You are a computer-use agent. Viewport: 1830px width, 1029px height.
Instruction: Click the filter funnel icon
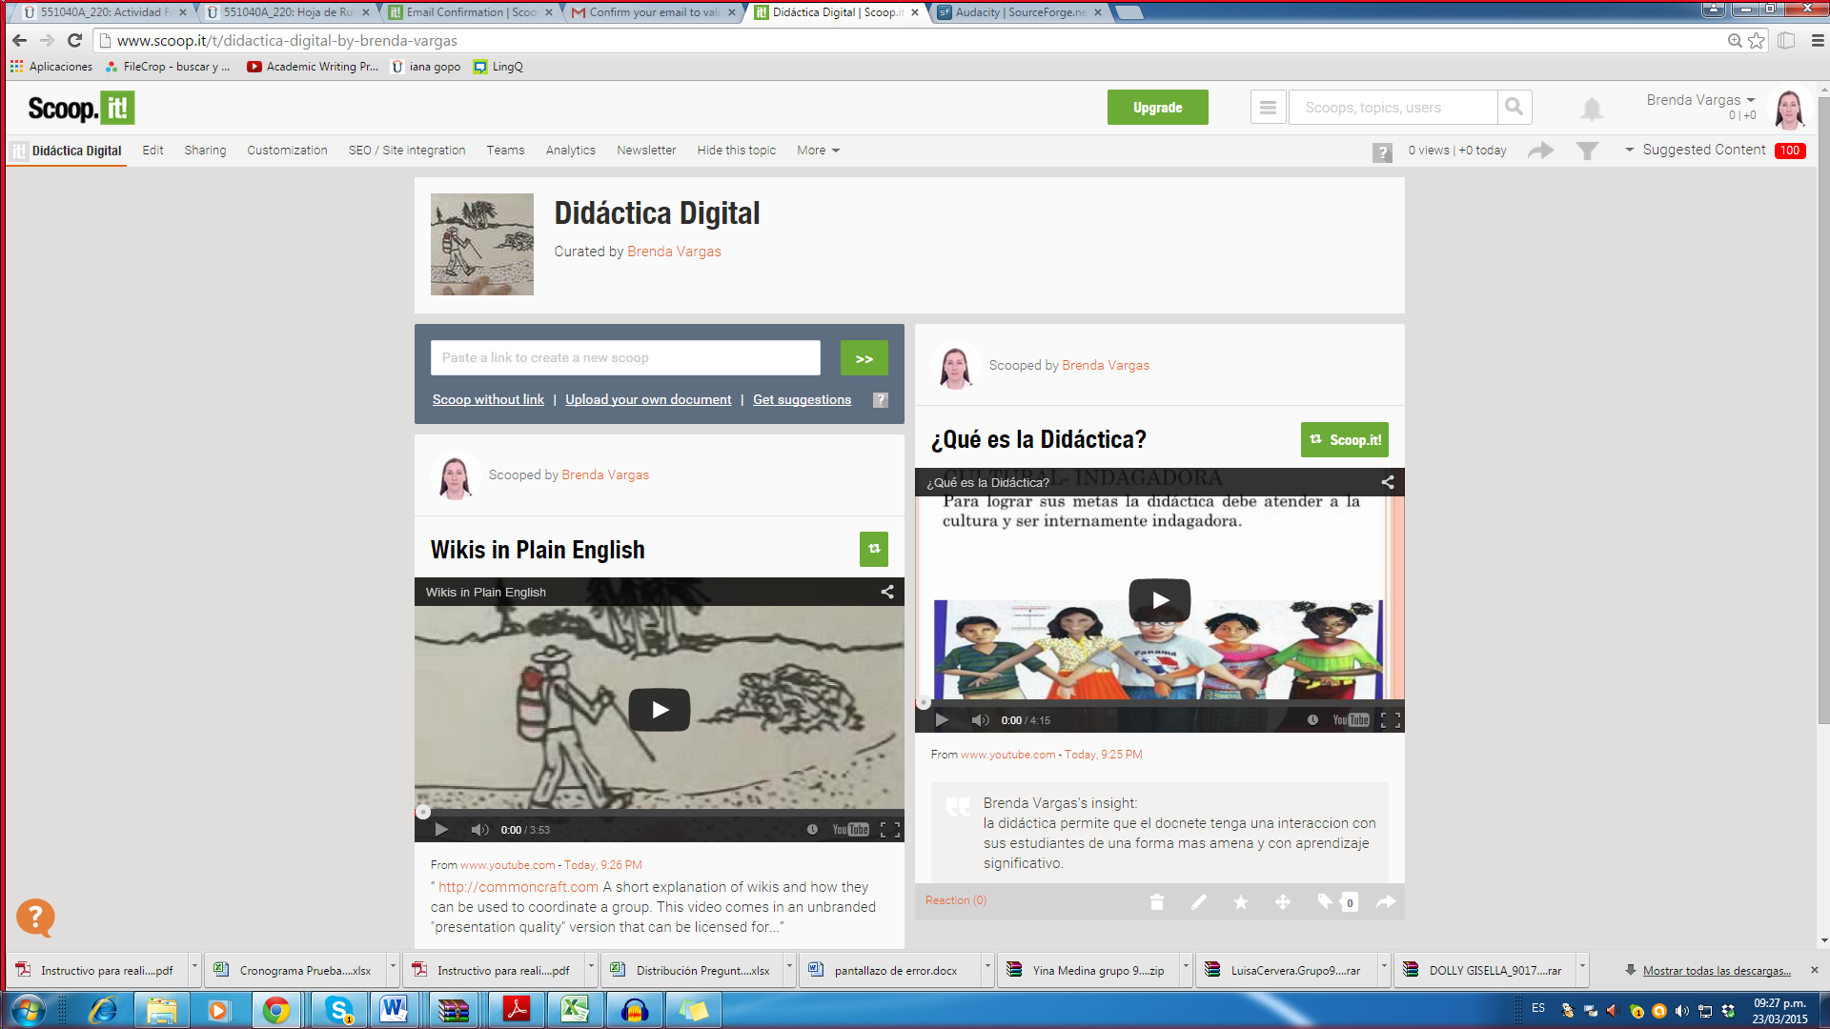pos(1587,151)
